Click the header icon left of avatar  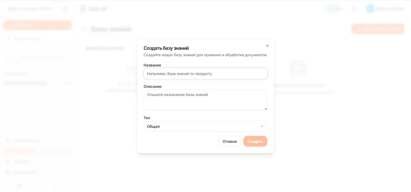coord(354,9)
